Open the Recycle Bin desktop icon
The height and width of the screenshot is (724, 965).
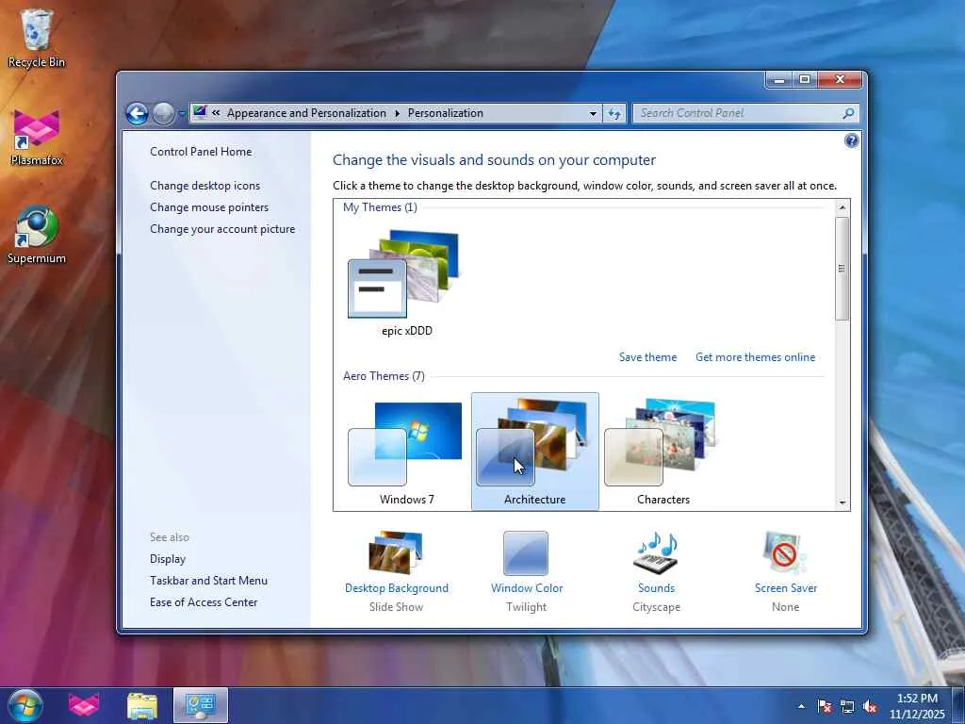[37, 38]
